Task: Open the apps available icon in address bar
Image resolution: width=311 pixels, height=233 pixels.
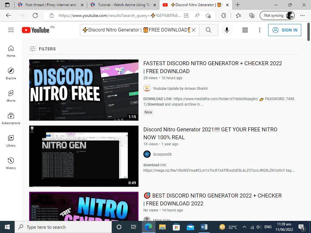Action: click(186, 15)
